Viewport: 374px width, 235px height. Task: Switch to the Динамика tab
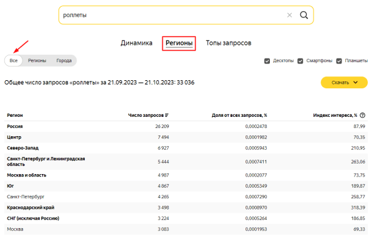click(x=137, y=43)
